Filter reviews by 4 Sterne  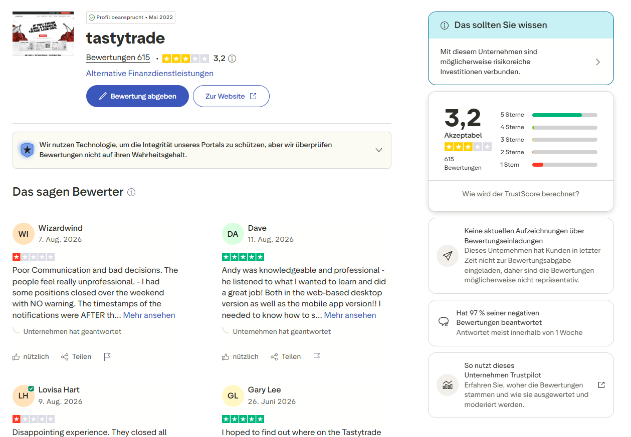[x=549, y=127]
